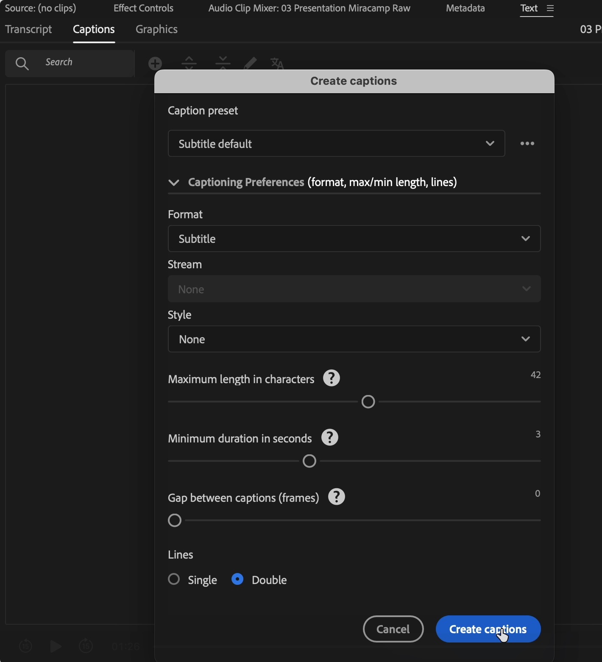This screenshot has width=602, height=662.
Task: Open the Effect Controls panel tab
Action: 143,8
